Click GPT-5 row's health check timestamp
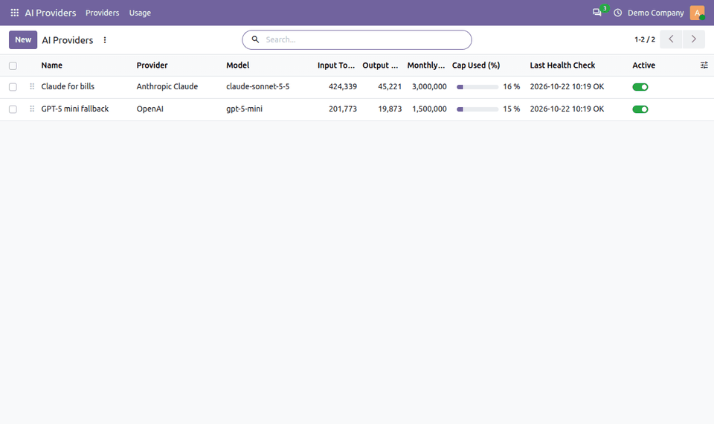The image size is (714, 424). coord(567,109)
